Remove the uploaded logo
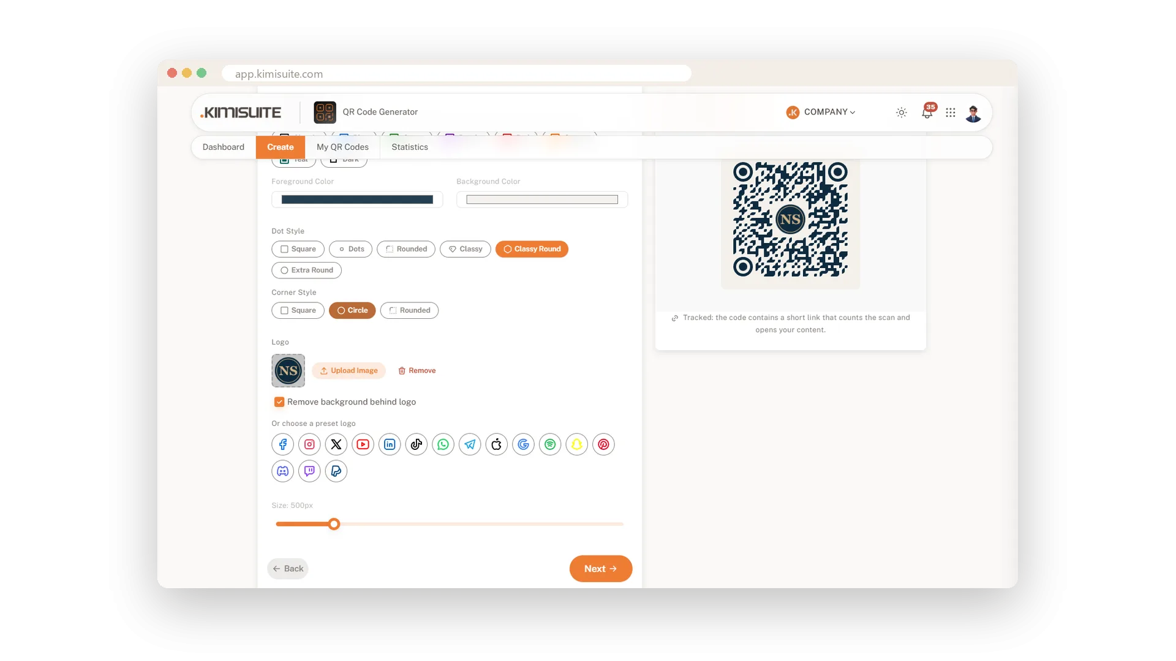Image resolution: width=1176 pixels, height=661 pixels. (x=417, y=371)
